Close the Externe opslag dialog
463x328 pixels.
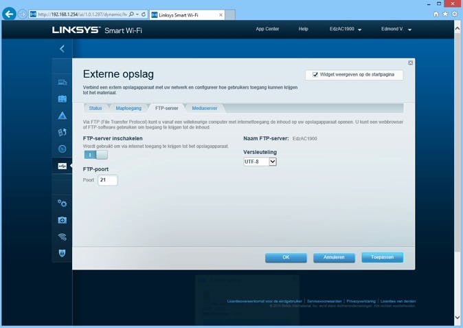410,63
